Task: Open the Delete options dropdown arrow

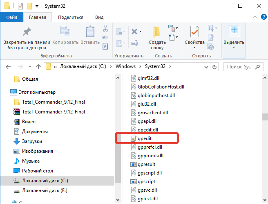Action: pyautogui.click(x=140, y=32)
